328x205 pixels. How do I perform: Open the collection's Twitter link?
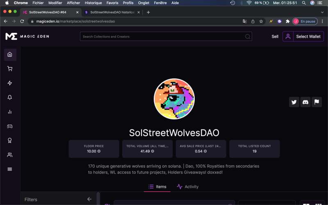[x=294, y=102]
